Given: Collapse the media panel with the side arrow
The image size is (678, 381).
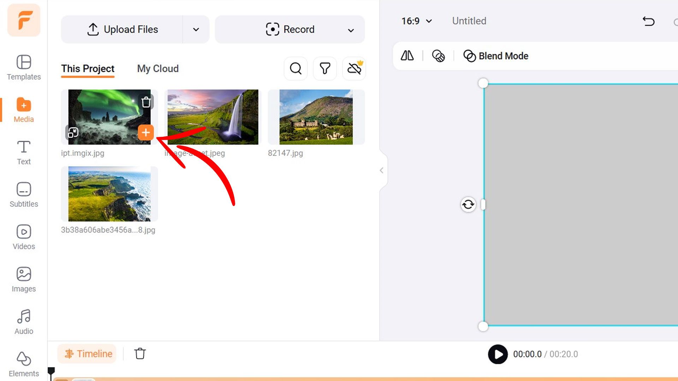Looking at the screenshot, I should pyautogui.click(x=382, y=171).
